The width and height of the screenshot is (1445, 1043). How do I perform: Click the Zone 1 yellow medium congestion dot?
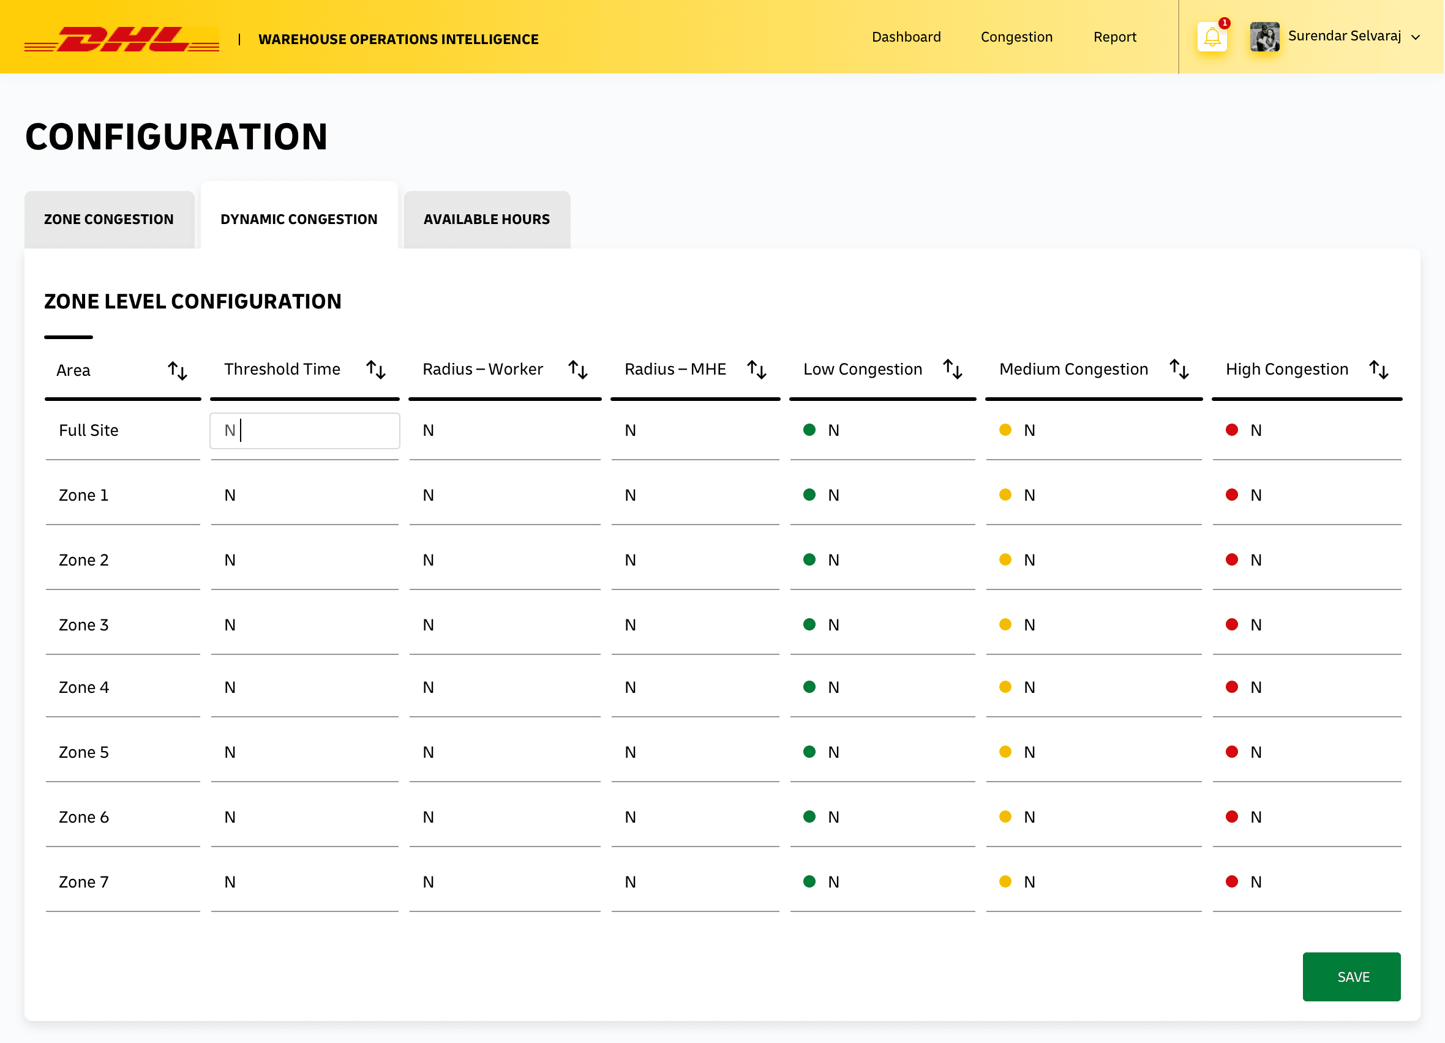[x=1005, y=495]
